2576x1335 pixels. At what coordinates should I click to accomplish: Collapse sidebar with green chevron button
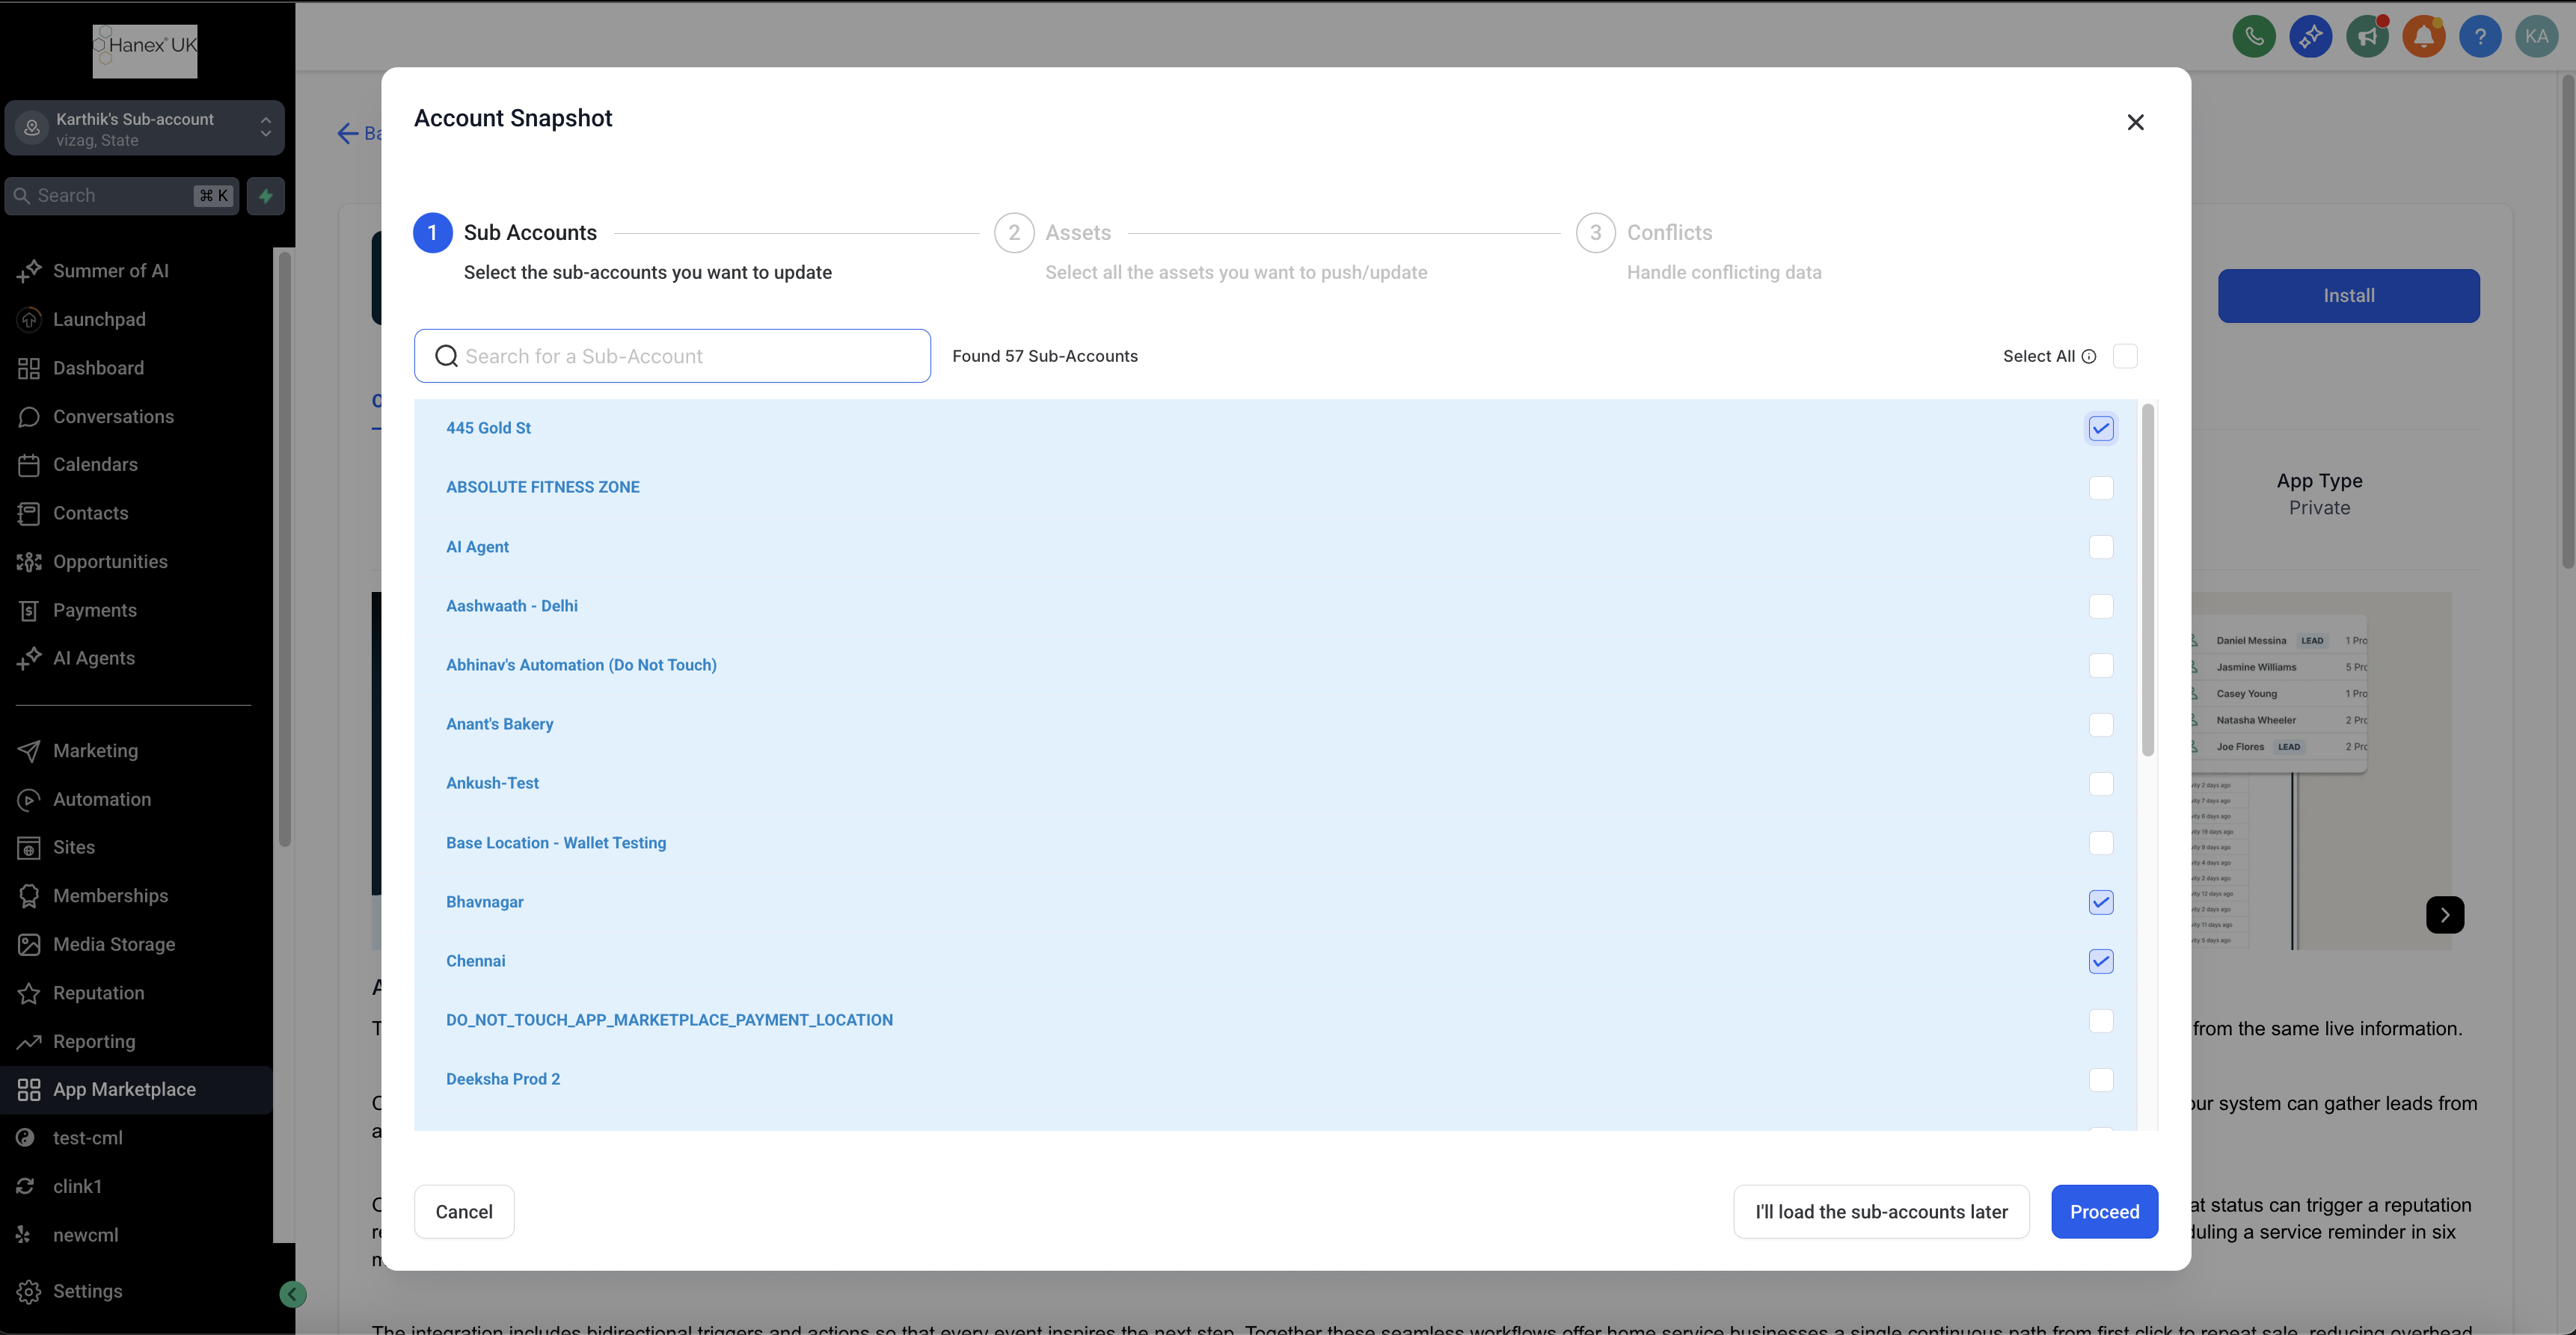pyautogui.click(x=292, y=1295)
